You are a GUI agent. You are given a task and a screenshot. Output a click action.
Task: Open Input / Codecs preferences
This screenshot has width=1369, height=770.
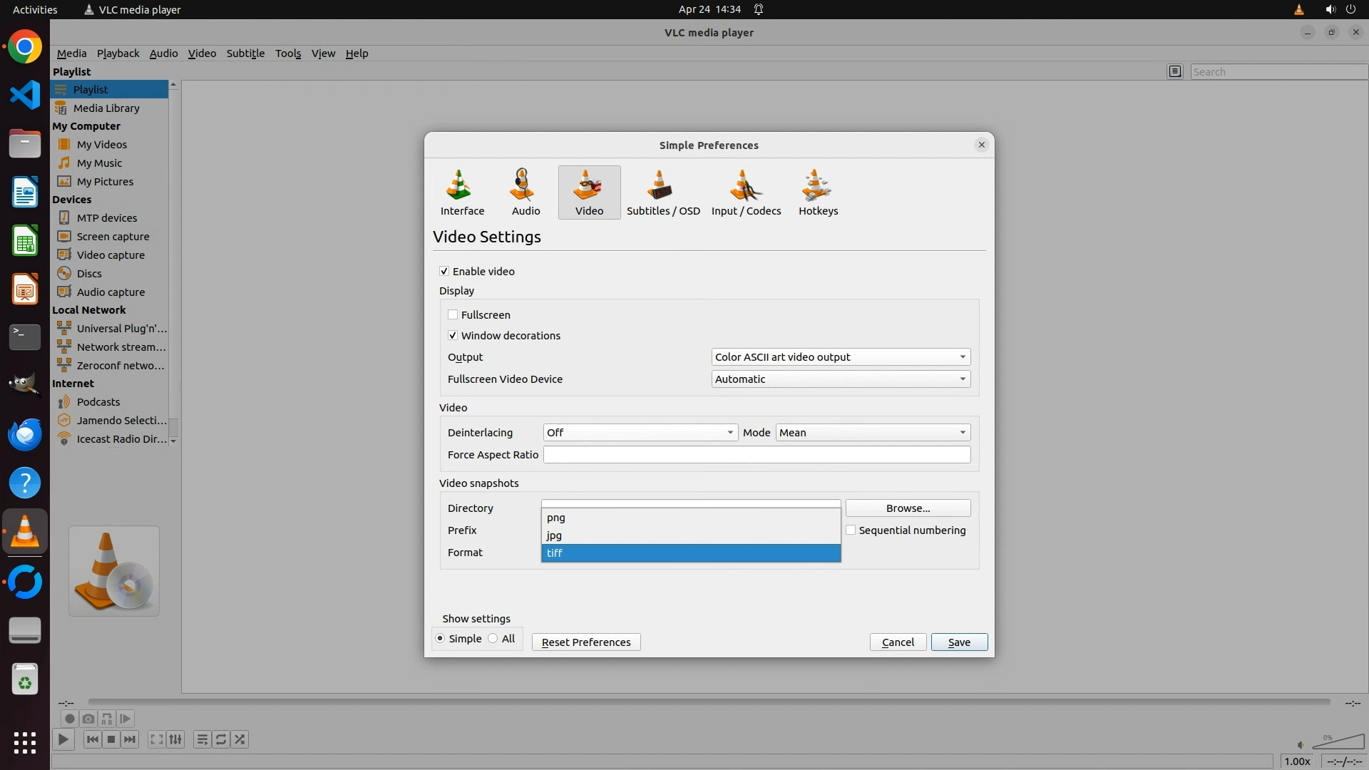coord(746,191)
